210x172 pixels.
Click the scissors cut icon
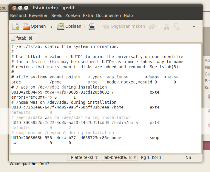pos(166,27)
